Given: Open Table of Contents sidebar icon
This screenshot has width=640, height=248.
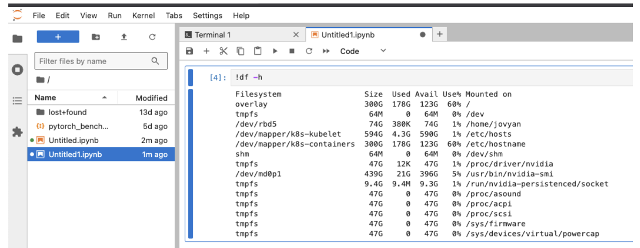Looking at the screenshot, I should point(18,100).
